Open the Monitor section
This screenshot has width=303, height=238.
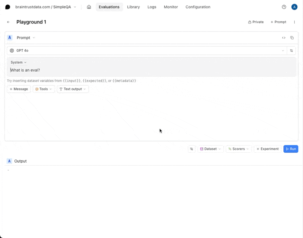[x=170, y=7]
